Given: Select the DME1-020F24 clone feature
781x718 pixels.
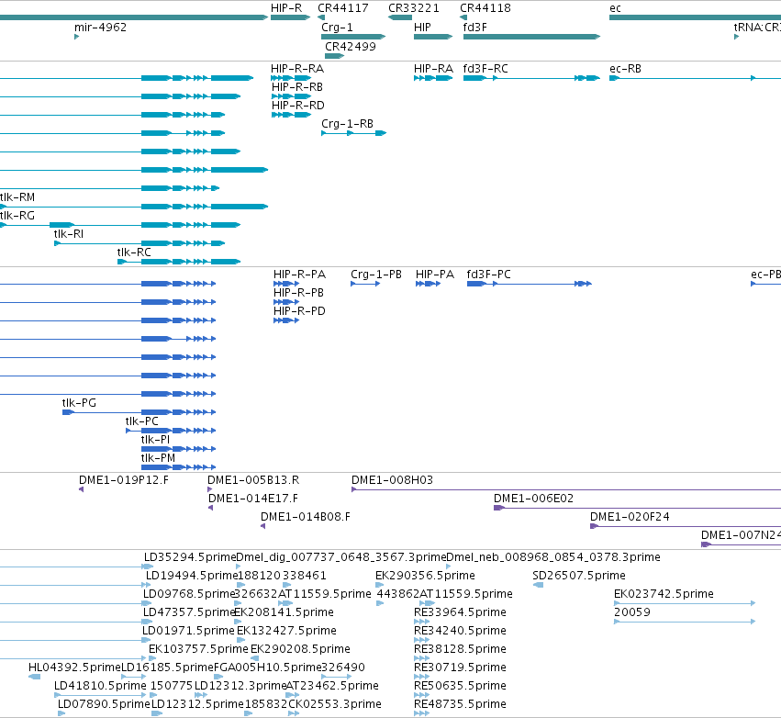Looking at the screenshot, I should click(x=686, y=526).
